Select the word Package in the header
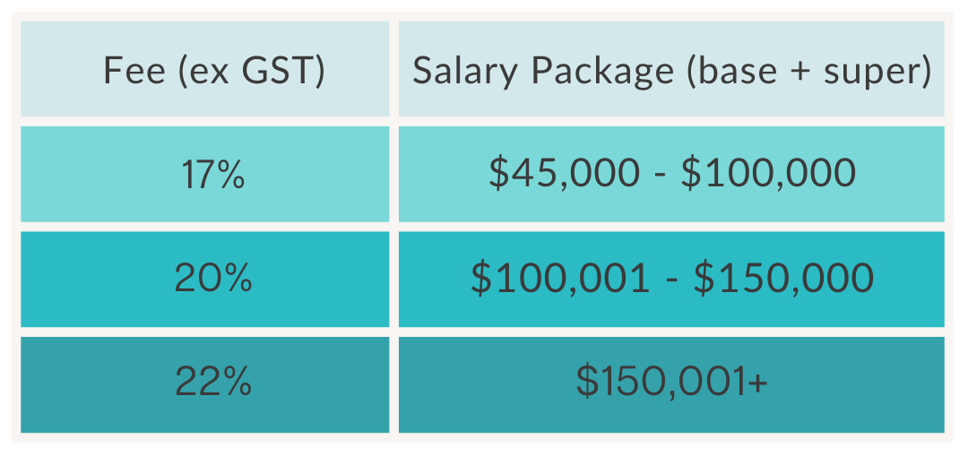 [602, 73]
